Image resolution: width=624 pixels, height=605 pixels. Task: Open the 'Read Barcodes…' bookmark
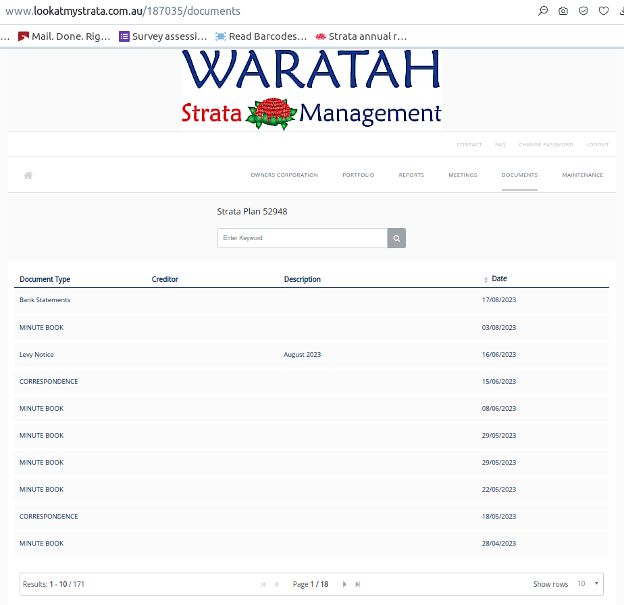261,36
